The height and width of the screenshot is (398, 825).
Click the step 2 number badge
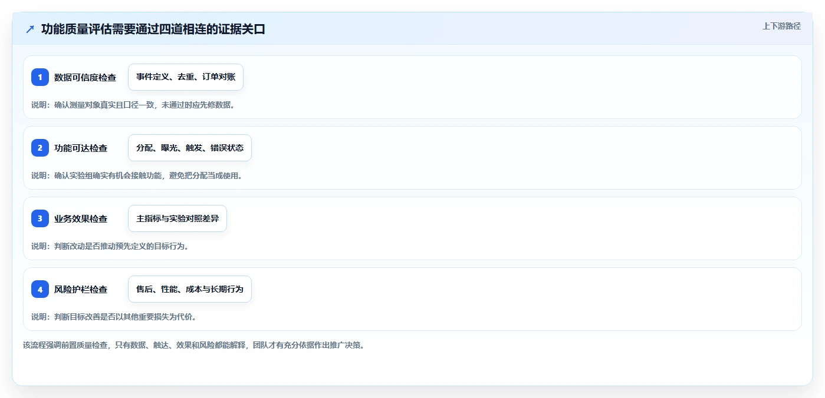point(40,148)
